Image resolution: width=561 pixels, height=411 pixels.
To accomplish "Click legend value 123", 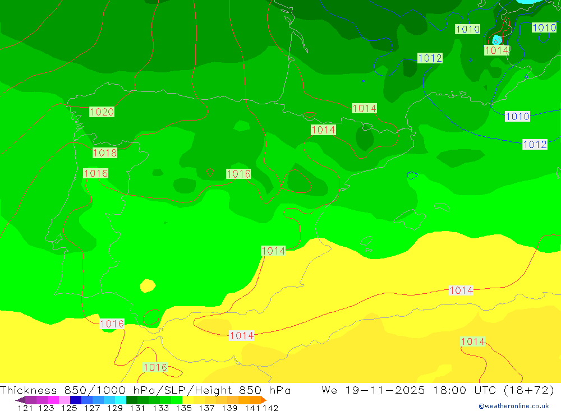I will point(46,408).
